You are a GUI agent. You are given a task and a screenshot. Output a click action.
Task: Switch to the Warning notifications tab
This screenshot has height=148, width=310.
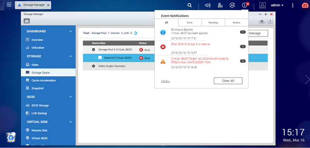[213, 22]
